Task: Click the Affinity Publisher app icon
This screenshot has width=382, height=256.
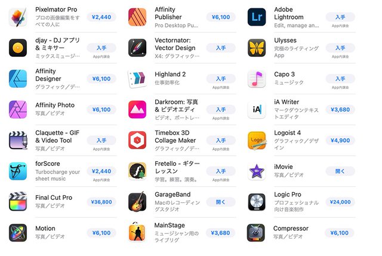Action: [x=137, y=17]
